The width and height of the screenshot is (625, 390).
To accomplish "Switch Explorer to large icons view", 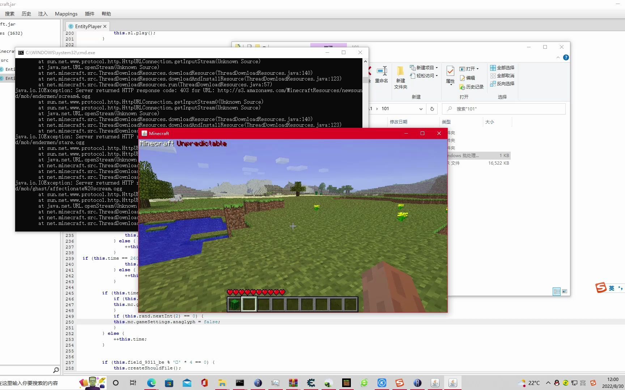I will (x=565, y=291).
